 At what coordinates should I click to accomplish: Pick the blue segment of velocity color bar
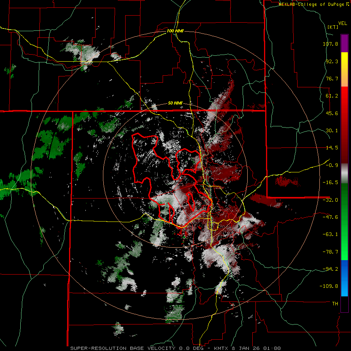344,278
